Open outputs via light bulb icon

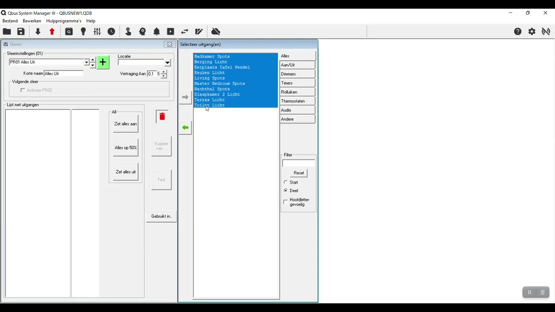point(83,32)
